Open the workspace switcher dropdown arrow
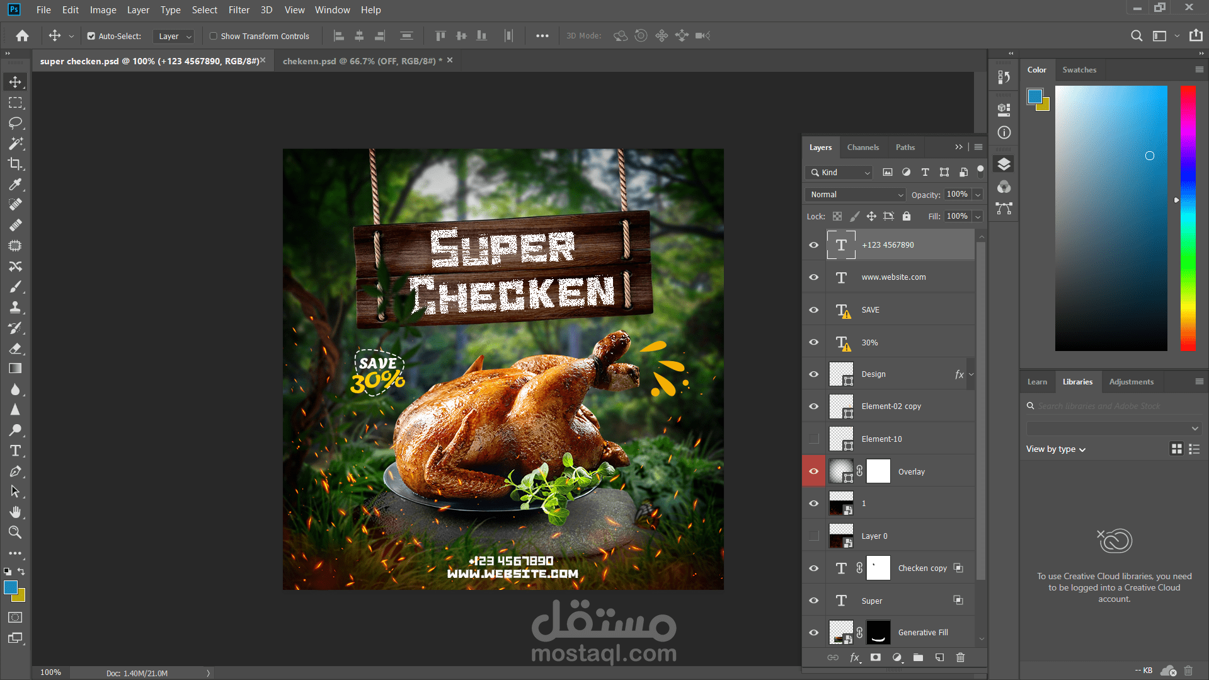 point(1177,36)
